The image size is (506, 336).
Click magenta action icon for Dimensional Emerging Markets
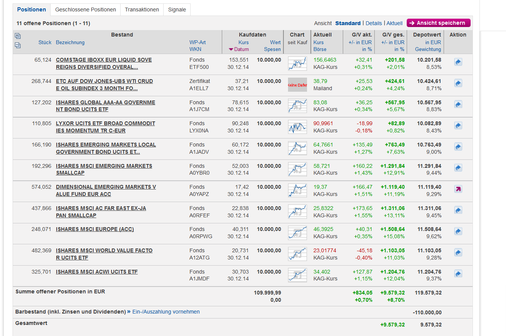[458, 189]
